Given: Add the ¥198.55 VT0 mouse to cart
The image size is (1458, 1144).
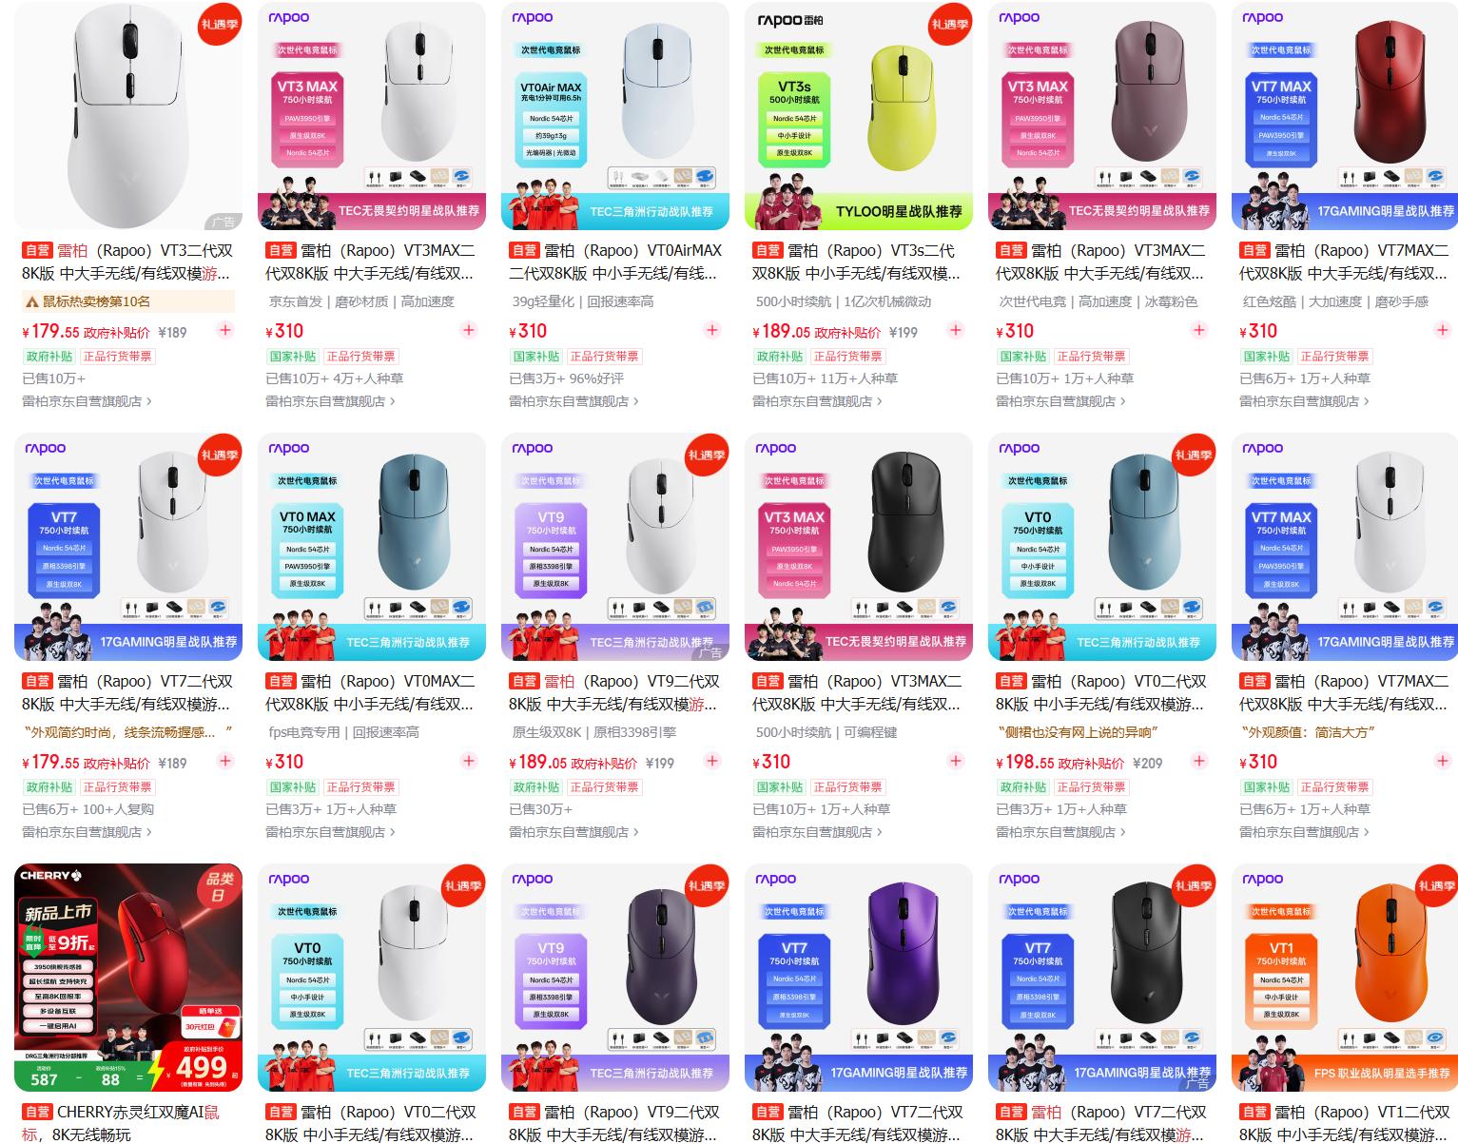Looking at the screenshot, I should point(1199,762).
